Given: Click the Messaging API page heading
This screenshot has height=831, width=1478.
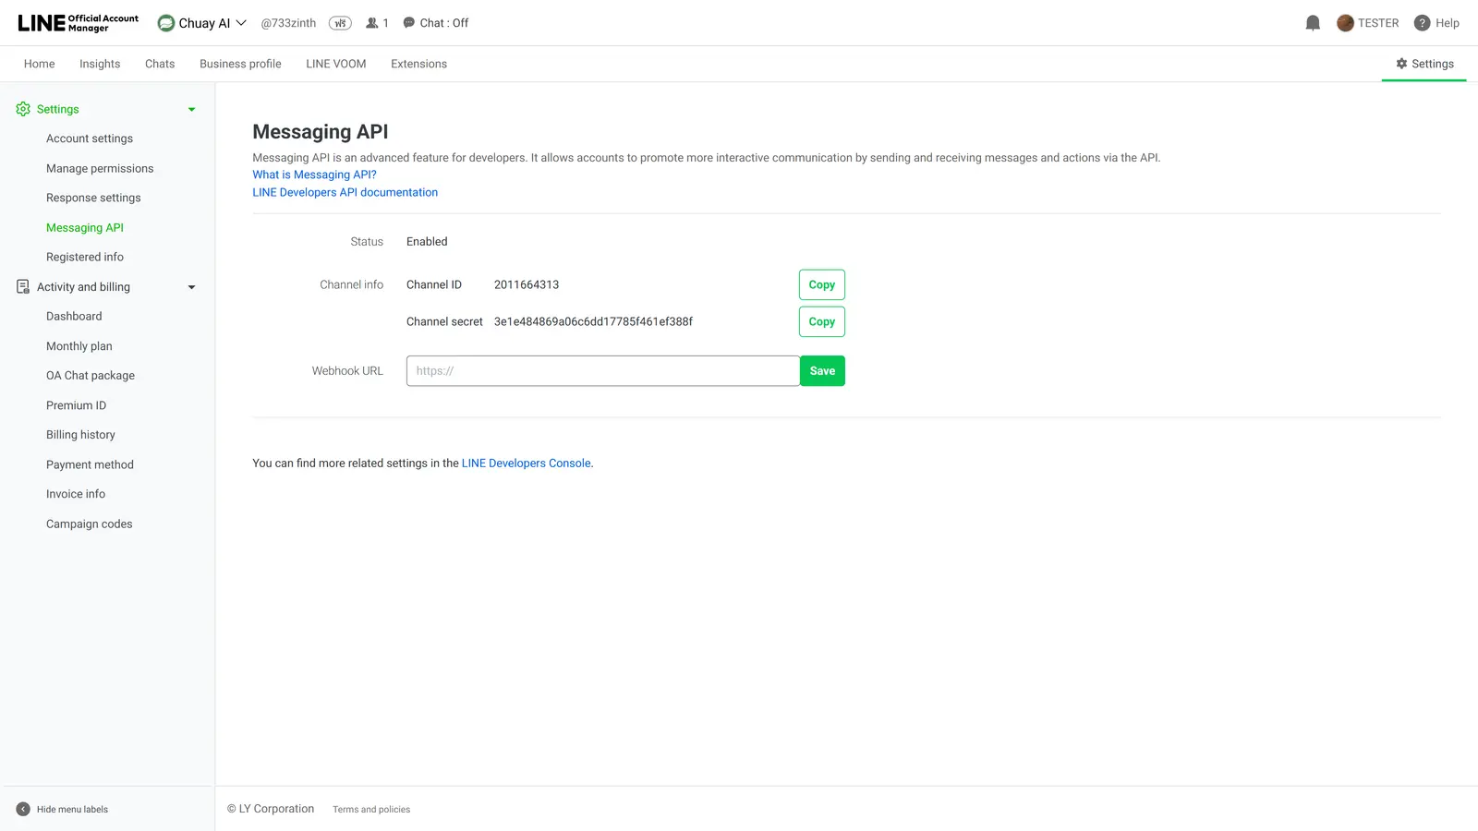Looking at the screenshot, I should pyautogui.click(x=321, y=132).
